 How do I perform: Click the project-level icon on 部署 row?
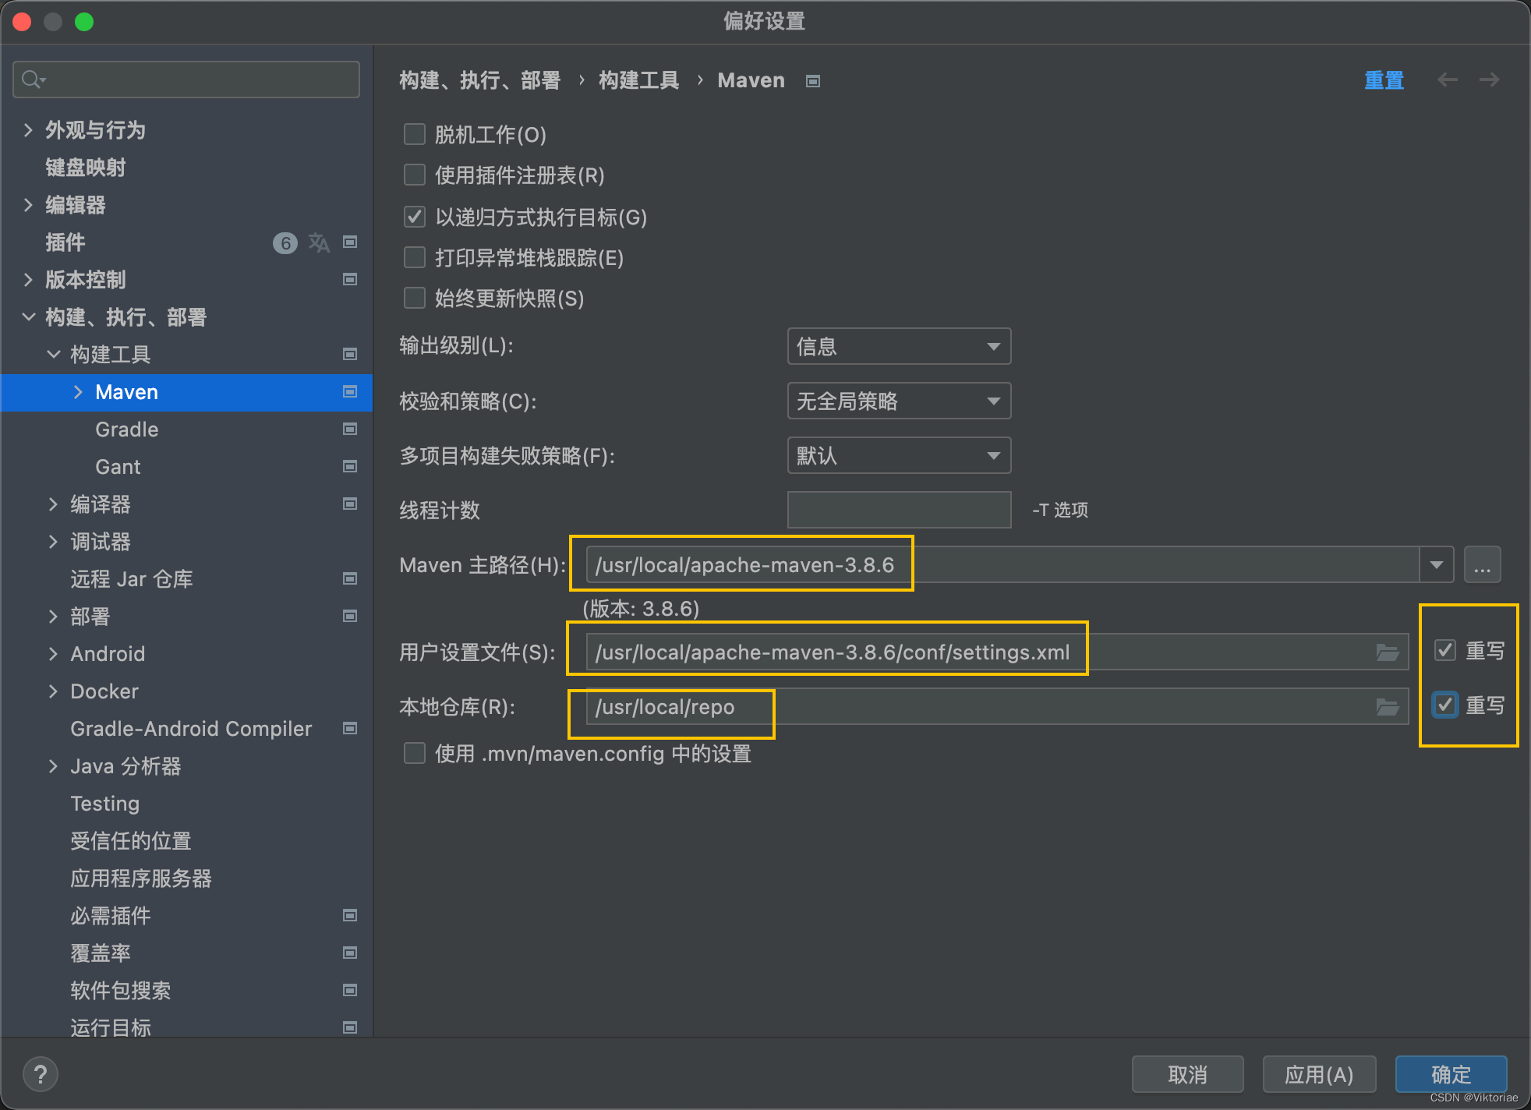(x=350, y=616)
